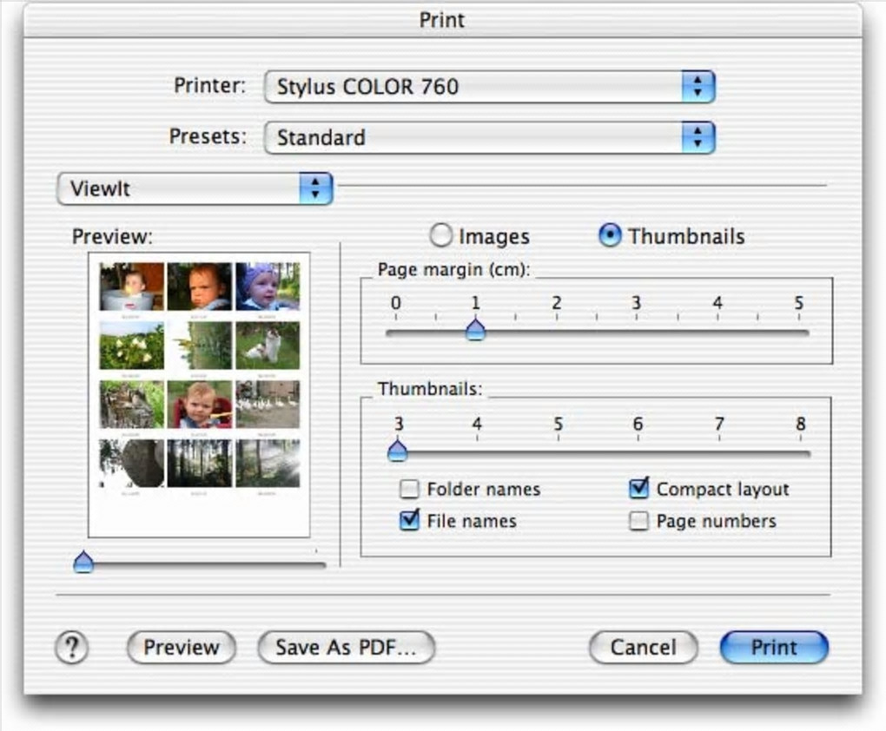
Task: Click the Thumbnails count slider handle
Action: click(x=397, y=451)
